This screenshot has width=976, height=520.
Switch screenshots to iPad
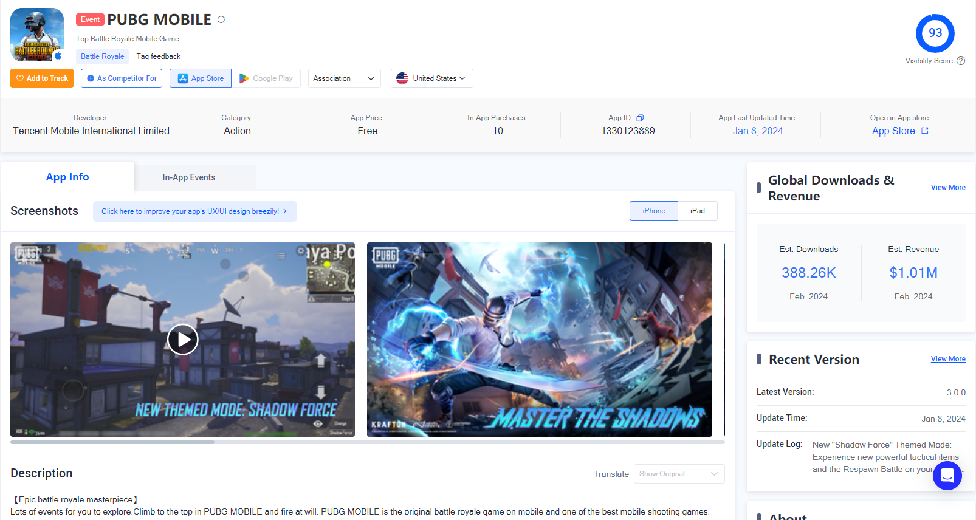(x=698, y=211)
